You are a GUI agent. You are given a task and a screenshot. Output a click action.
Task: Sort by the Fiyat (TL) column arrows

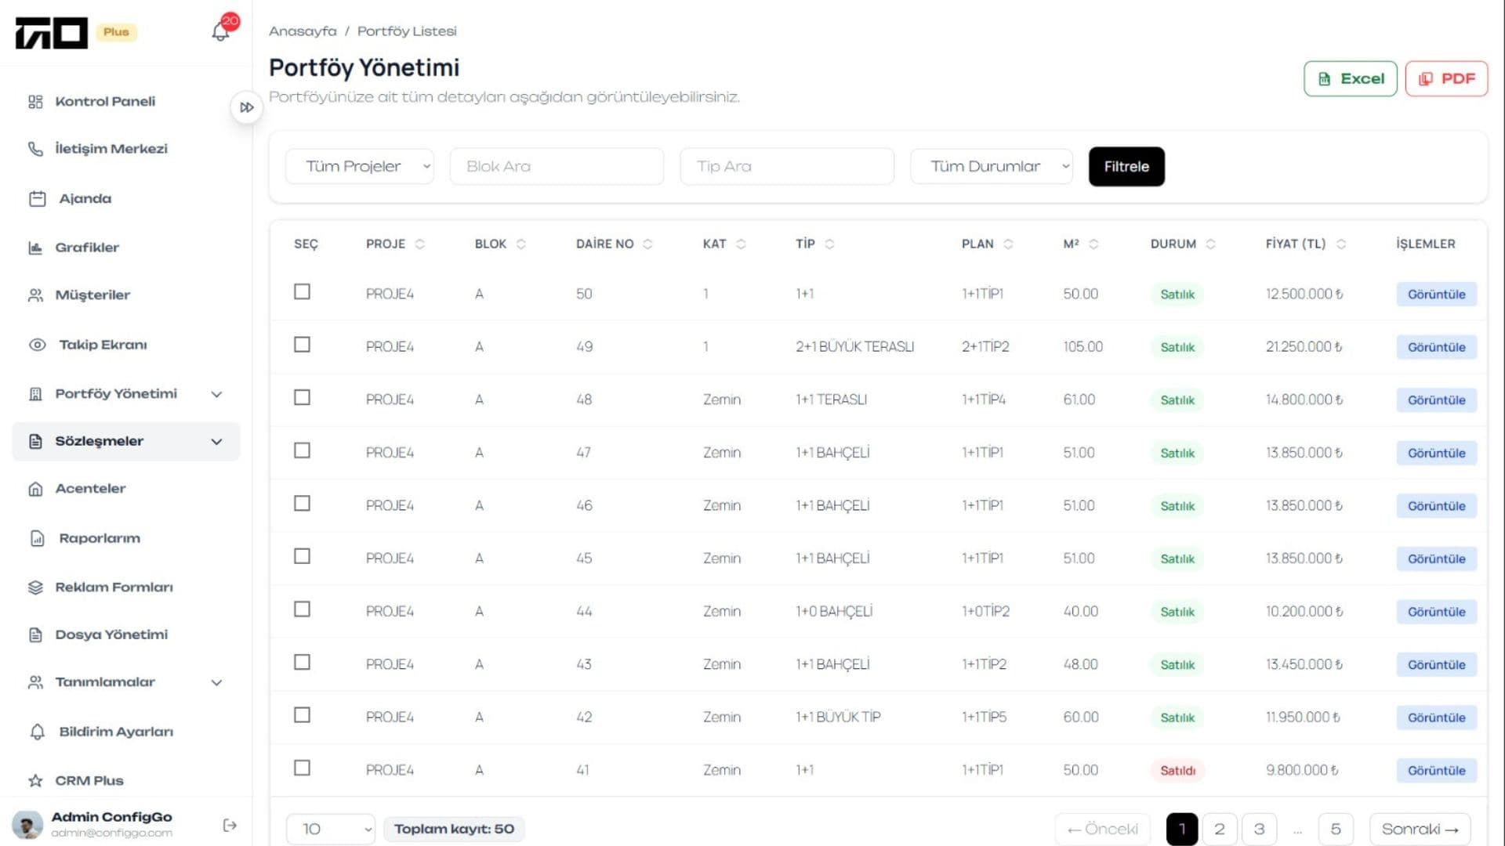point(1341,244)
